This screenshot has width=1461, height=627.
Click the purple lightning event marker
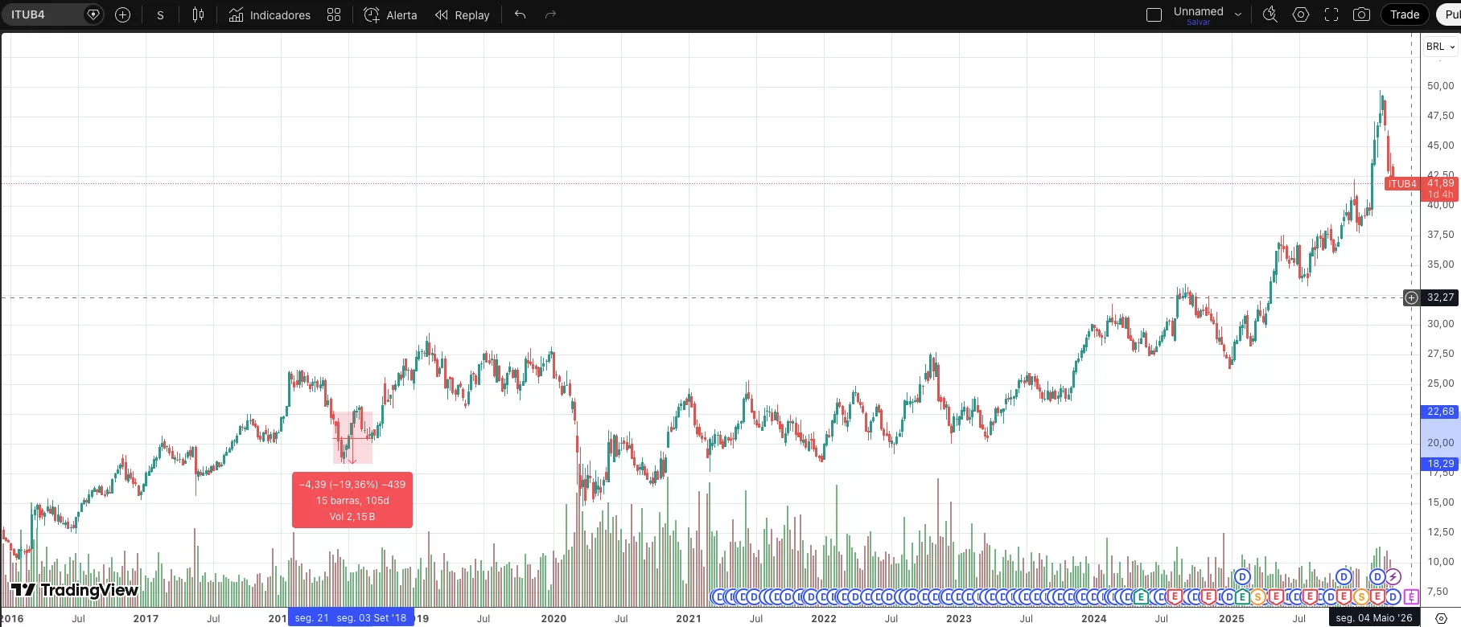[x=1393, y=576]
